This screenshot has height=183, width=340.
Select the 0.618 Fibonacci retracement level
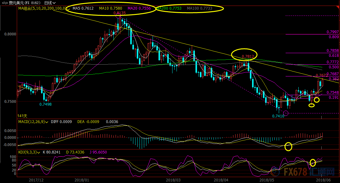tap(333, 56)
